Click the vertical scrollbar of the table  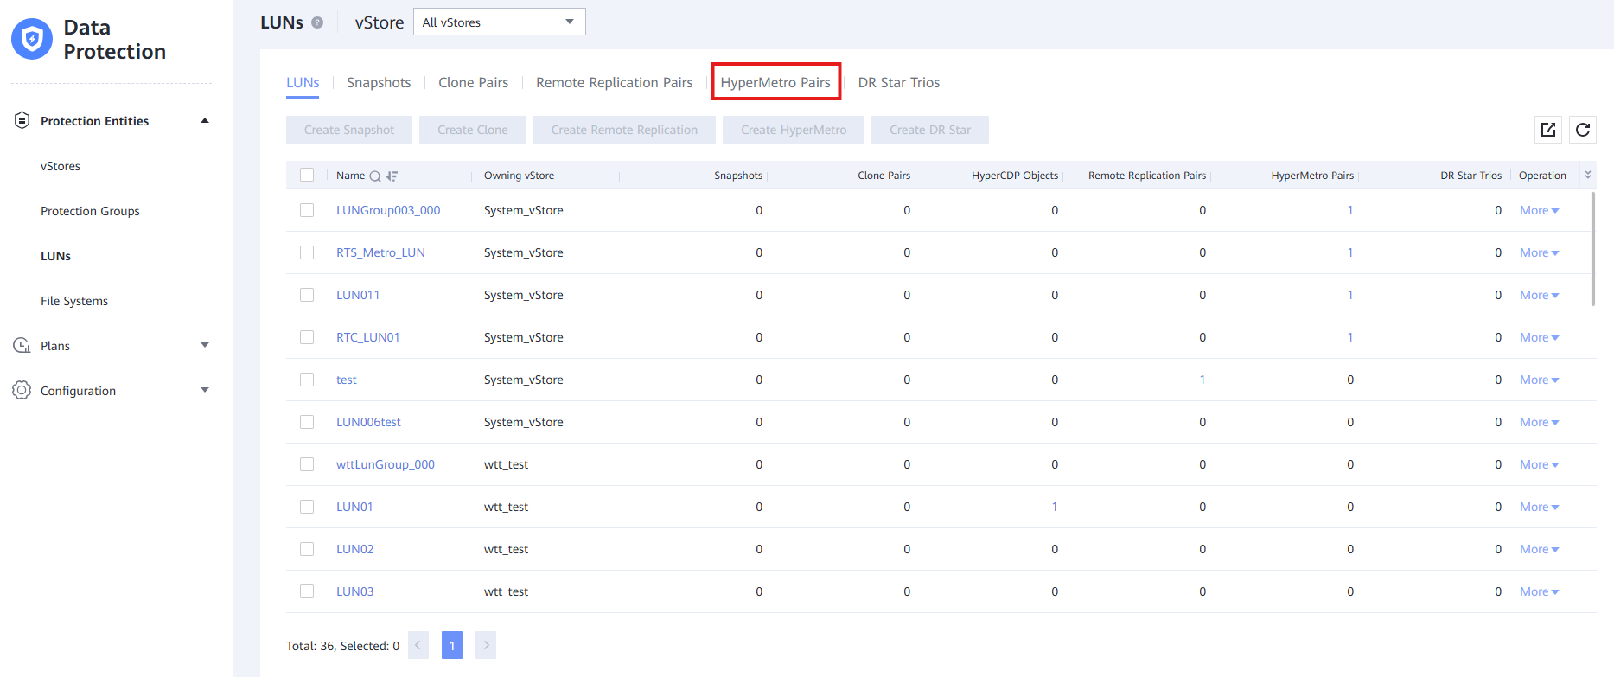pyautogui.click(x=1593, y=249)
